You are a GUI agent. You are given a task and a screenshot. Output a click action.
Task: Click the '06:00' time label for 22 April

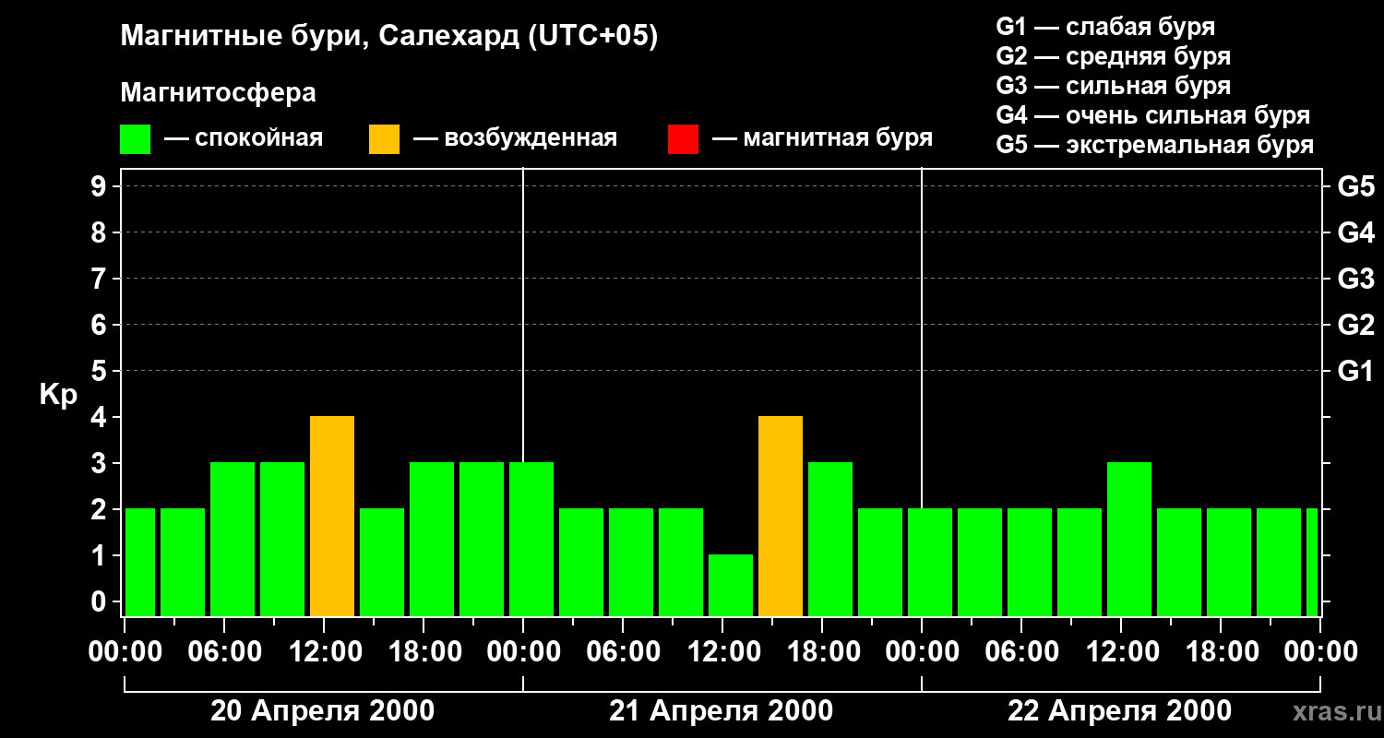pos(1021,652)
